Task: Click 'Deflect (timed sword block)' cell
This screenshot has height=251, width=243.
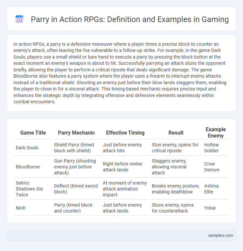Action: [x=77, y=189]
